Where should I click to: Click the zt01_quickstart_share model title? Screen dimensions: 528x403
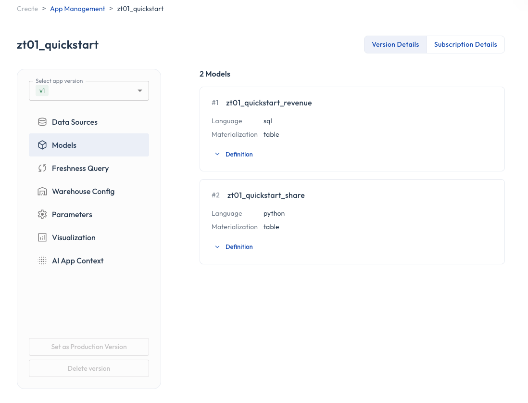click(266, 195)
